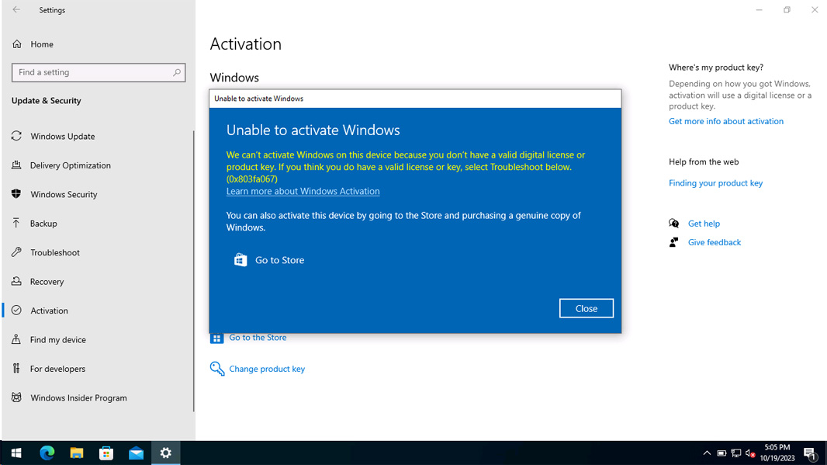Open the Finding your product key link
827x465 pixels.
715,182
